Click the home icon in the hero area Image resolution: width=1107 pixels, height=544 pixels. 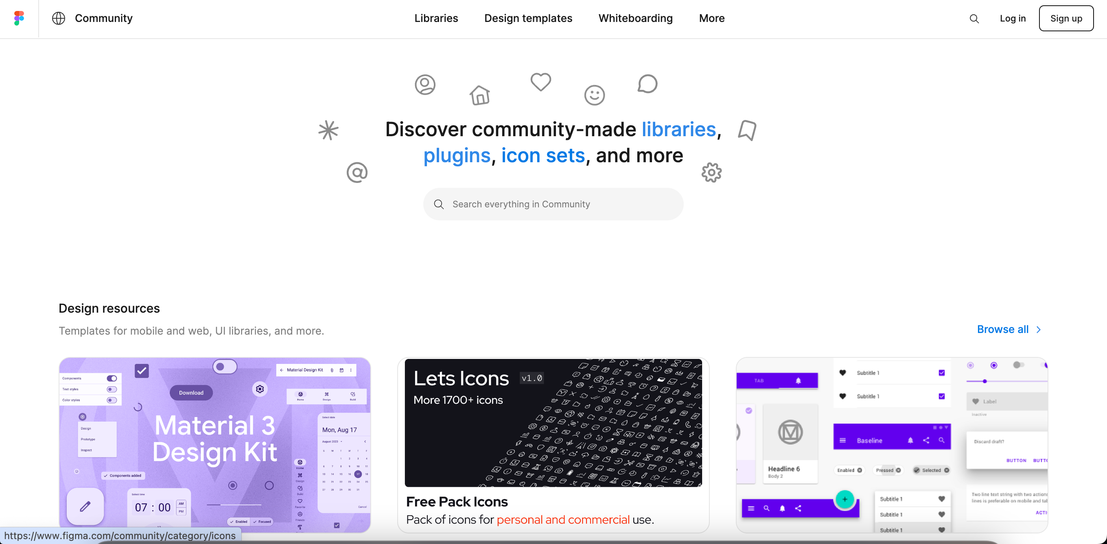[x=480, y=94]
